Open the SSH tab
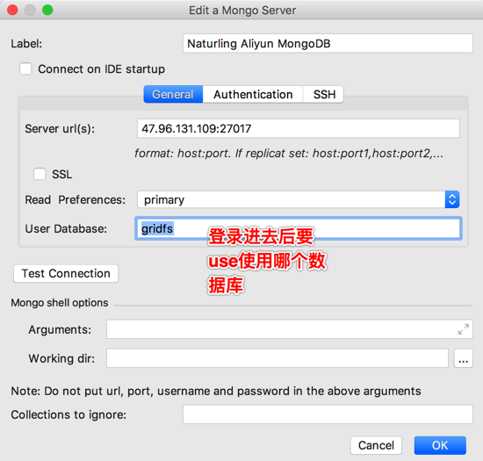 coord(324,94)
